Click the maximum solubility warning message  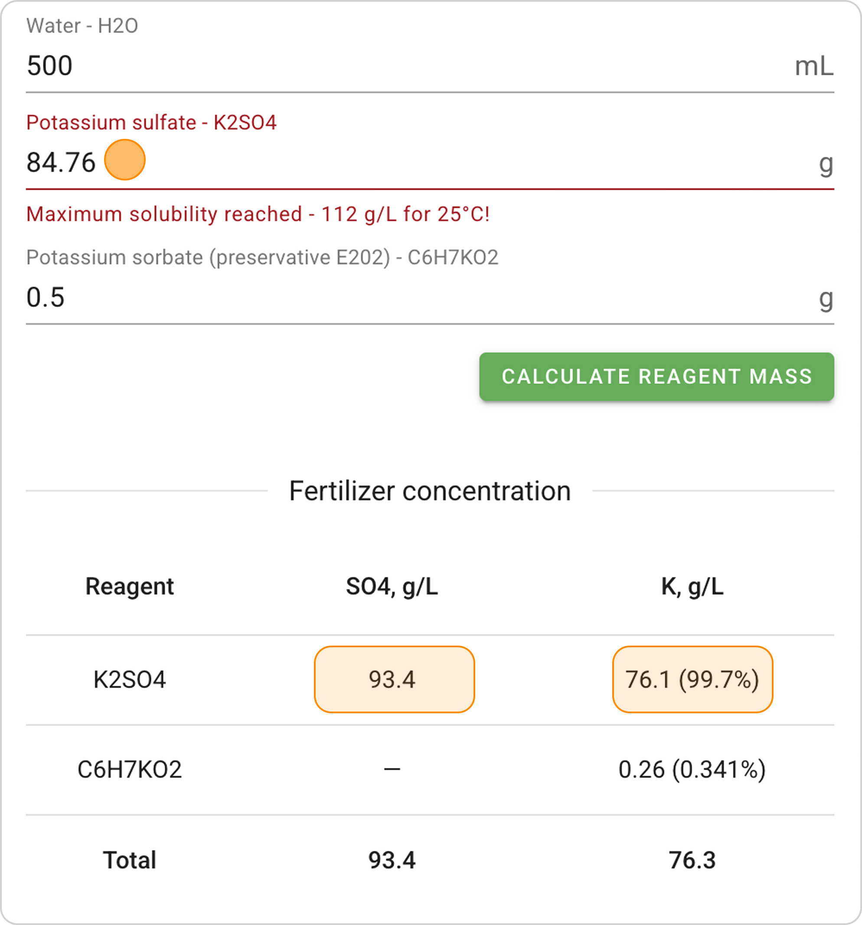[x=258, y=214]
